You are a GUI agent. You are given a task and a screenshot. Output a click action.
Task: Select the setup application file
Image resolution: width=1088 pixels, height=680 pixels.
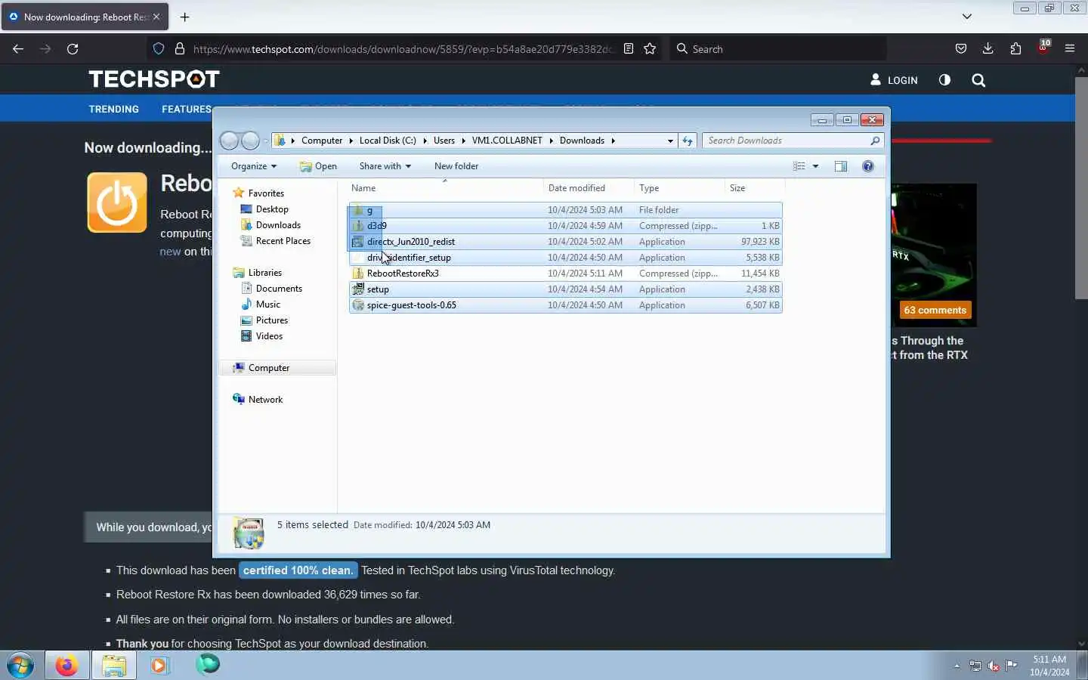coord(565,289)
